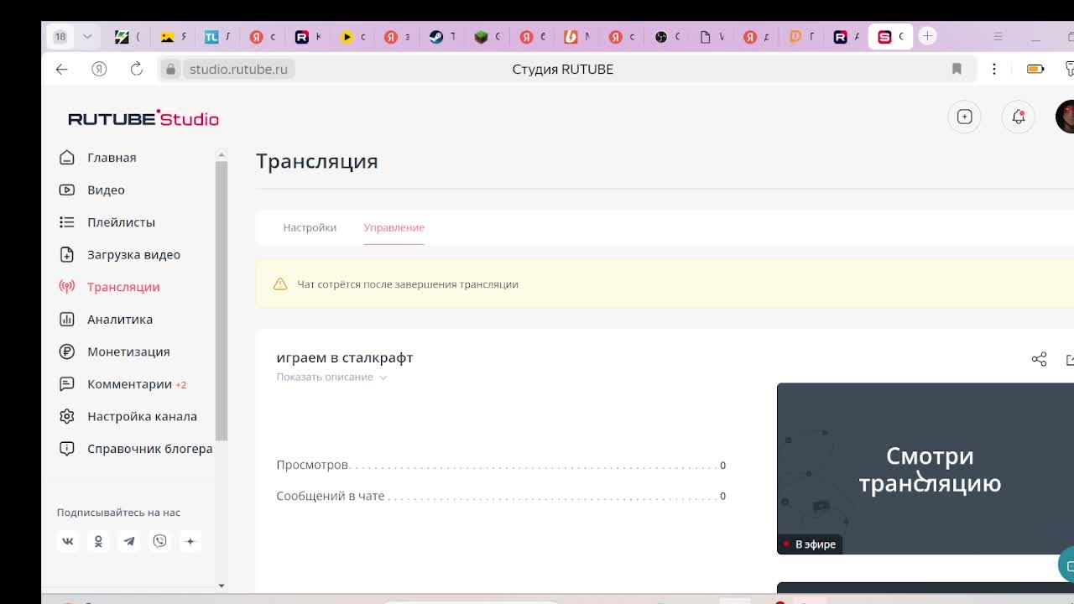The image size is (1074, 604).
Task: Switch to the yellow play icon tab
Action: click(352, 36)
